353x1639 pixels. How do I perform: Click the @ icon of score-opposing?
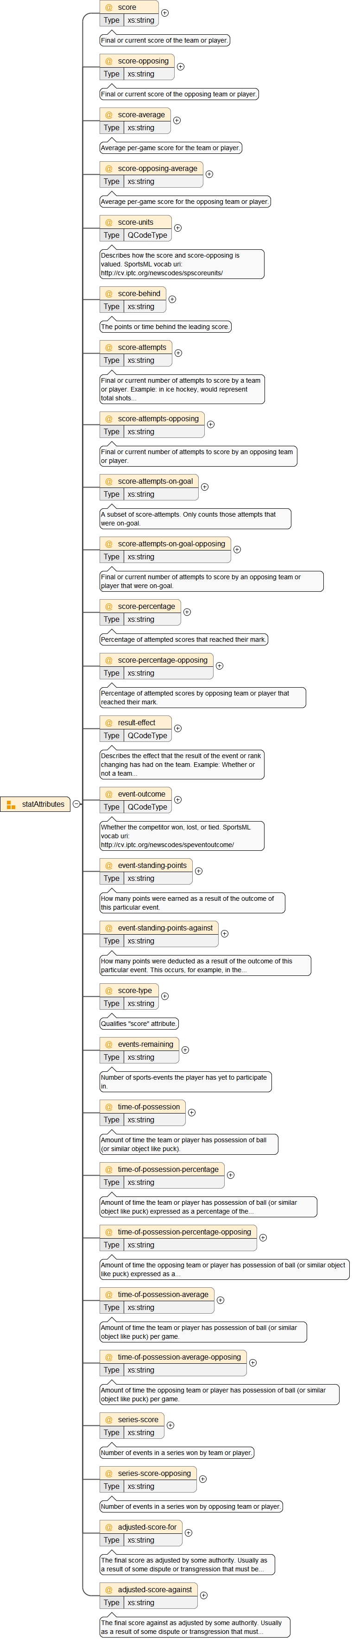tap(109, 61)
